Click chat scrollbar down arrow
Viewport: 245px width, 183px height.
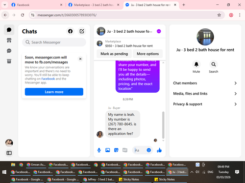point(163,141)
